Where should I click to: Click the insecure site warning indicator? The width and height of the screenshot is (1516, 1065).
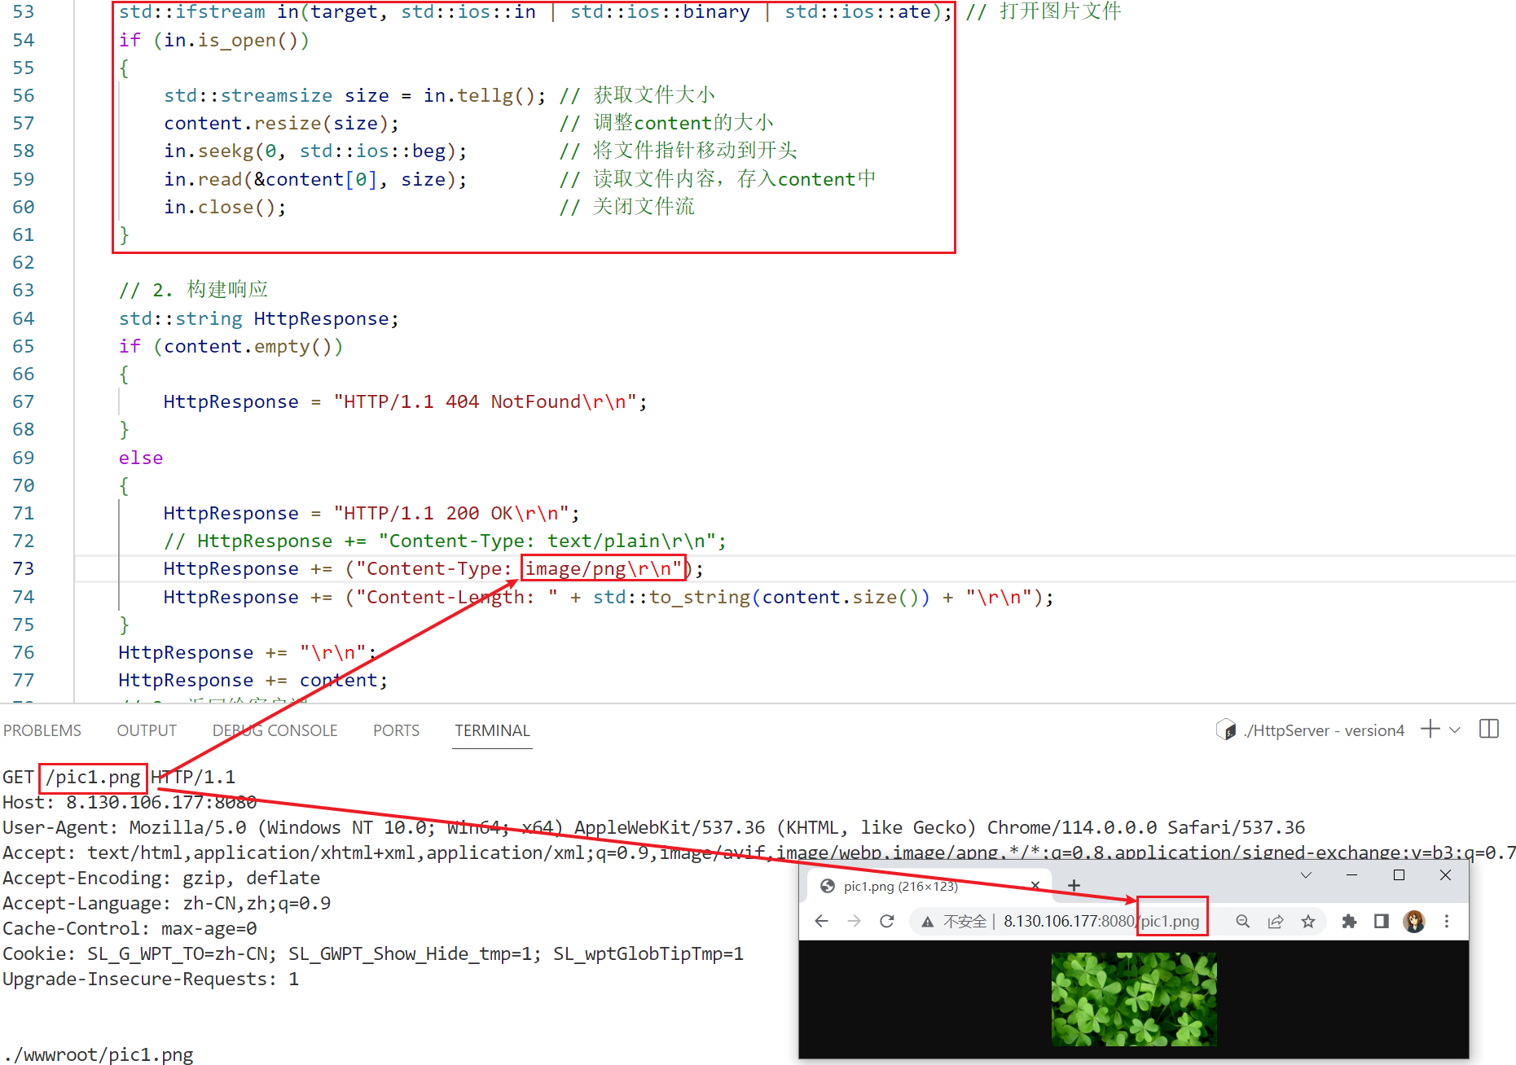point(953,921)
